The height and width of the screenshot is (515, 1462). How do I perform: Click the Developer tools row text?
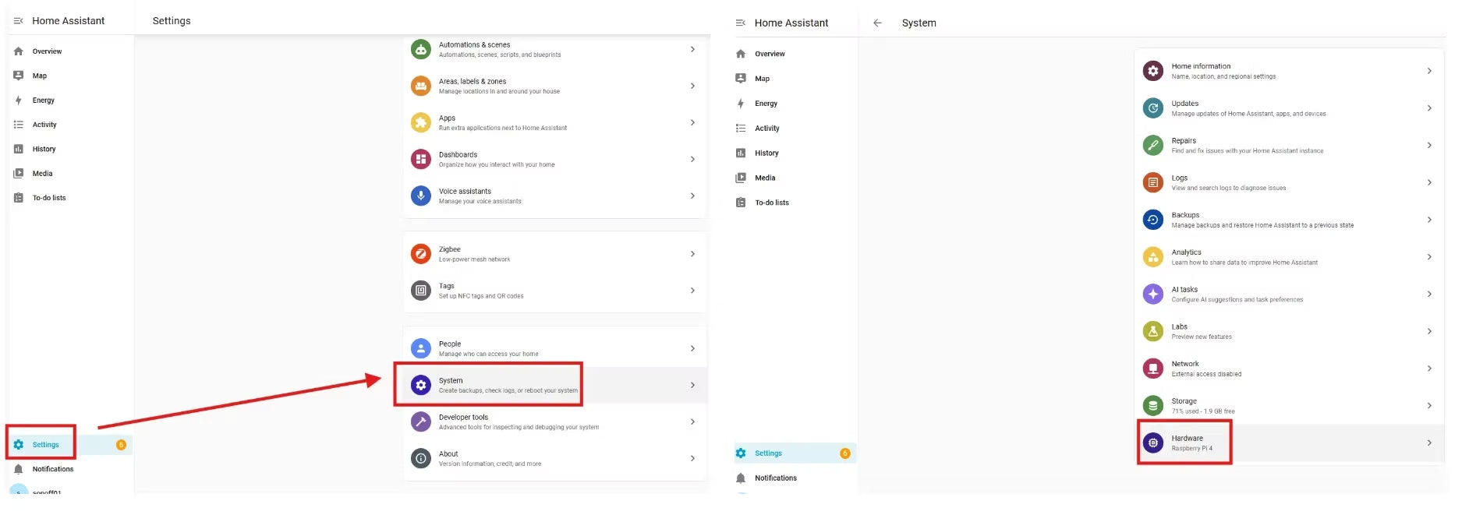pyautogui.click(x=519, y=422)
